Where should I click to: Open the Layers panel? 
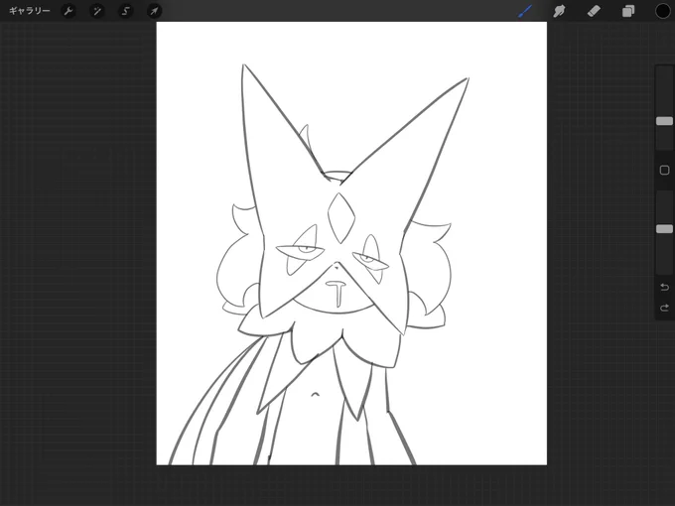point(628,11)
